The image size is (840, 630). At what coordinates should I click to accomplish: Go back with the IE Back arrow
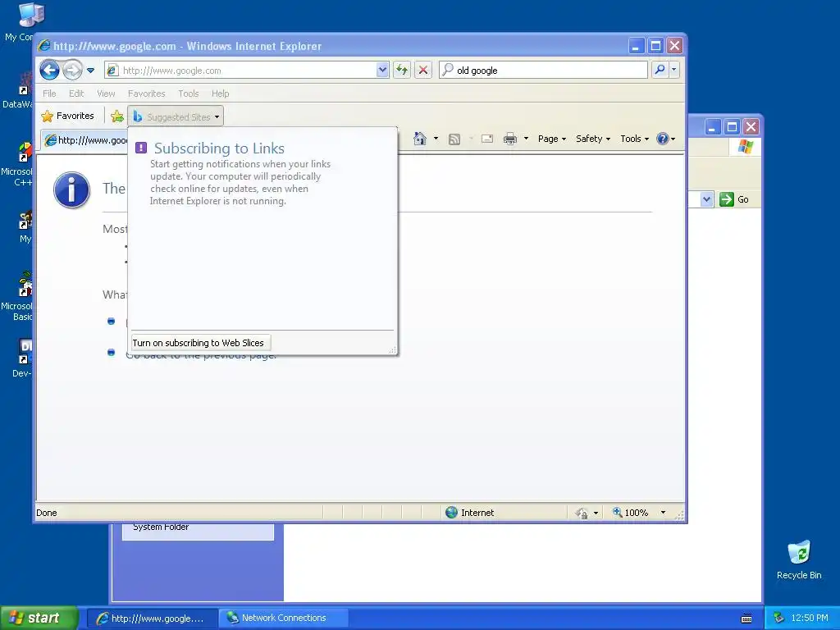pyautogui.click(x=49, y=70)
